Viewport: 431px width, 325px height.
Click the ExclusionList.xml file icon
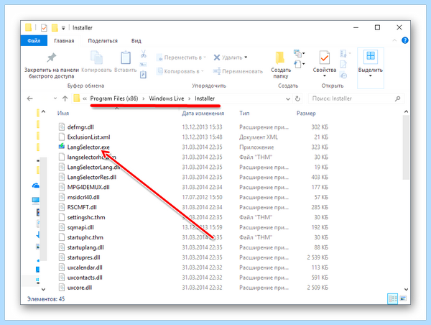pos(62,137)
